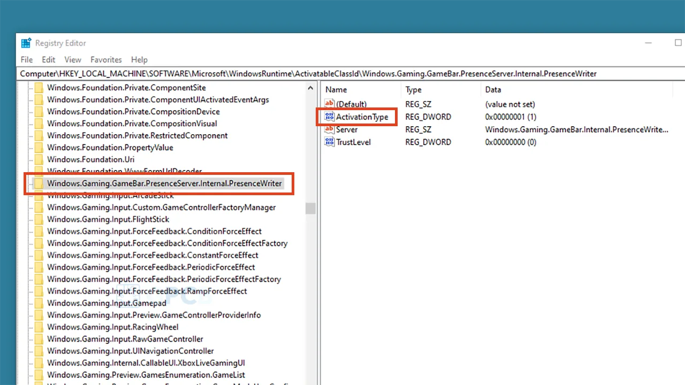Click the Windows.Foundation.Uri folder icon
Image resolution: width=685 pixels, height=385 pixels.
pyautogui.click(x=39, y=159)
